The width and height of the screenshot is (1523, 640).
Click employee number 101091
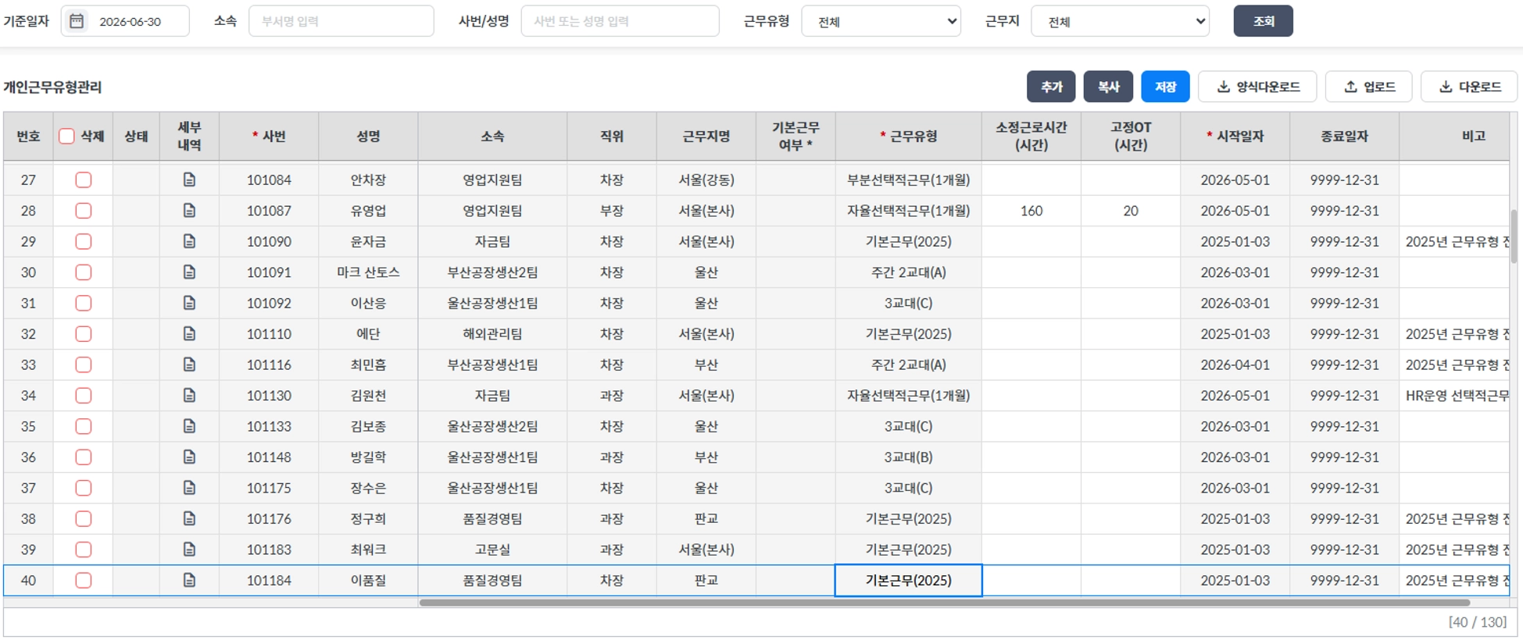269,272
